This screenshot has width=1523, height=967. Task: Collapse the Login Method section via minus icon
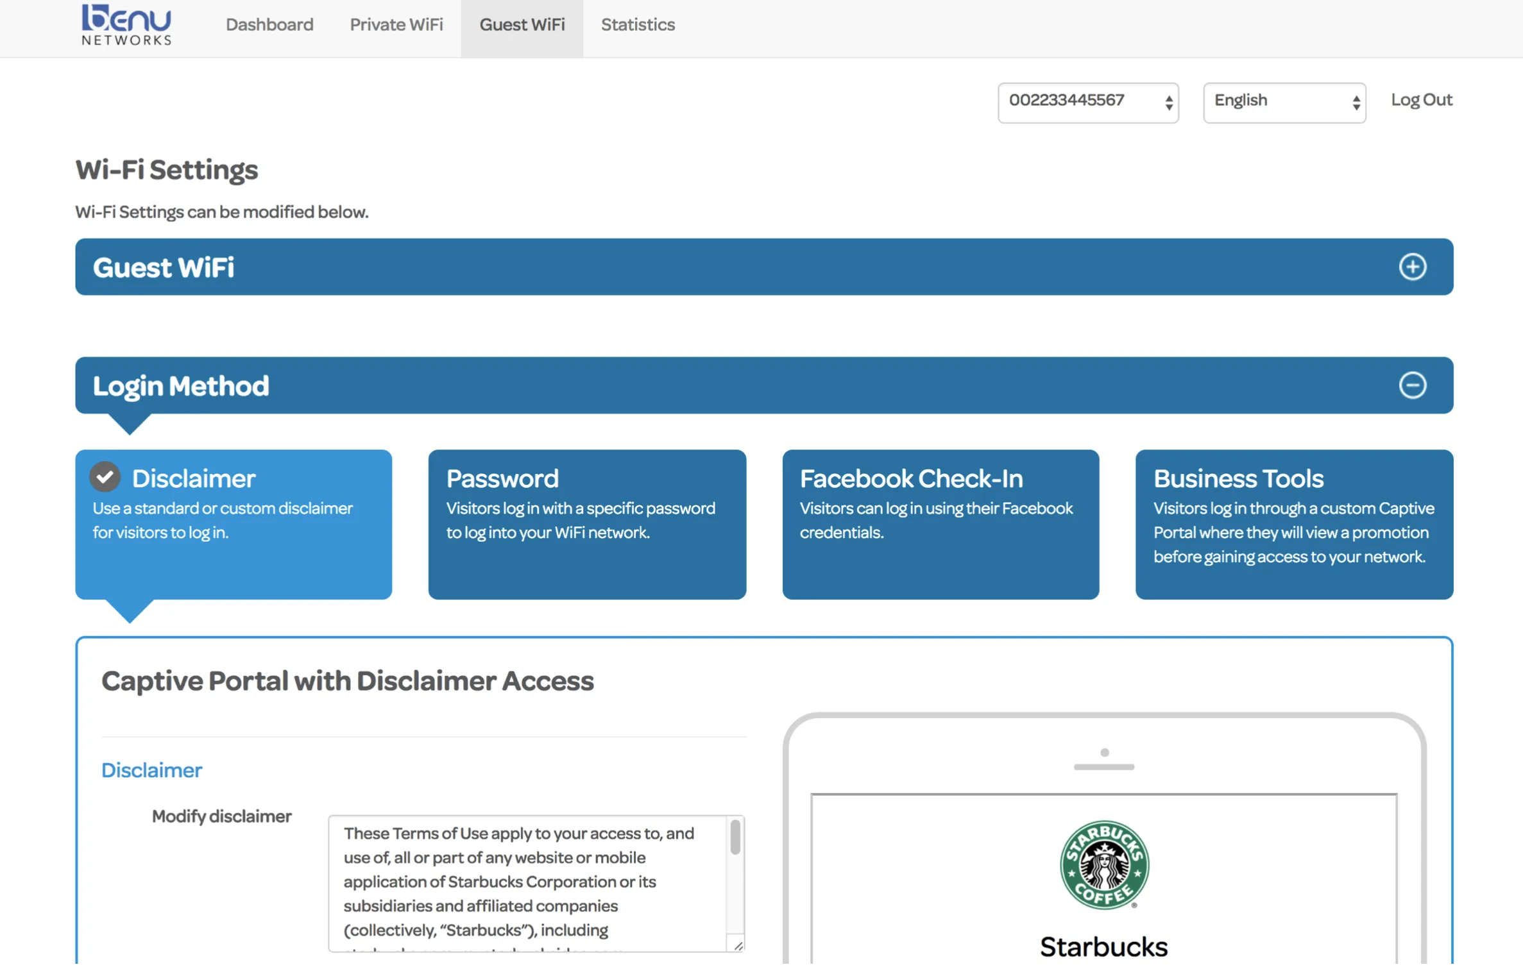(1414, 385)
